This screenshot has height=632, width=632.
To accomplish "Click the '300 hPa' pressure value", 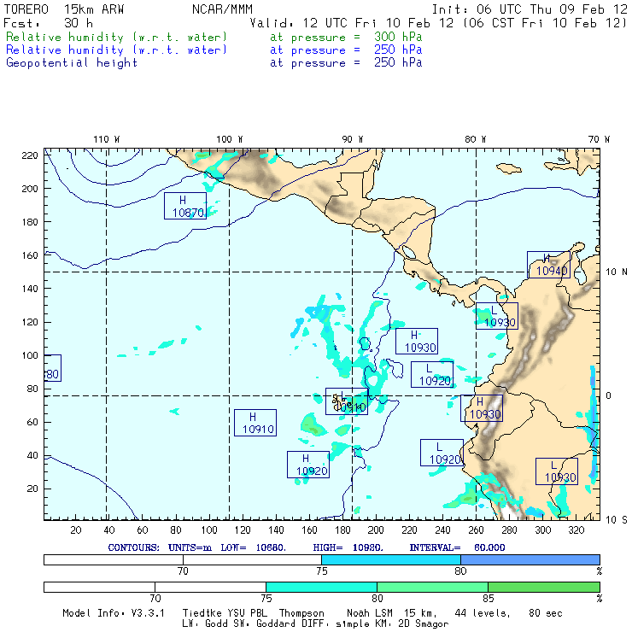I will point(398,37).
